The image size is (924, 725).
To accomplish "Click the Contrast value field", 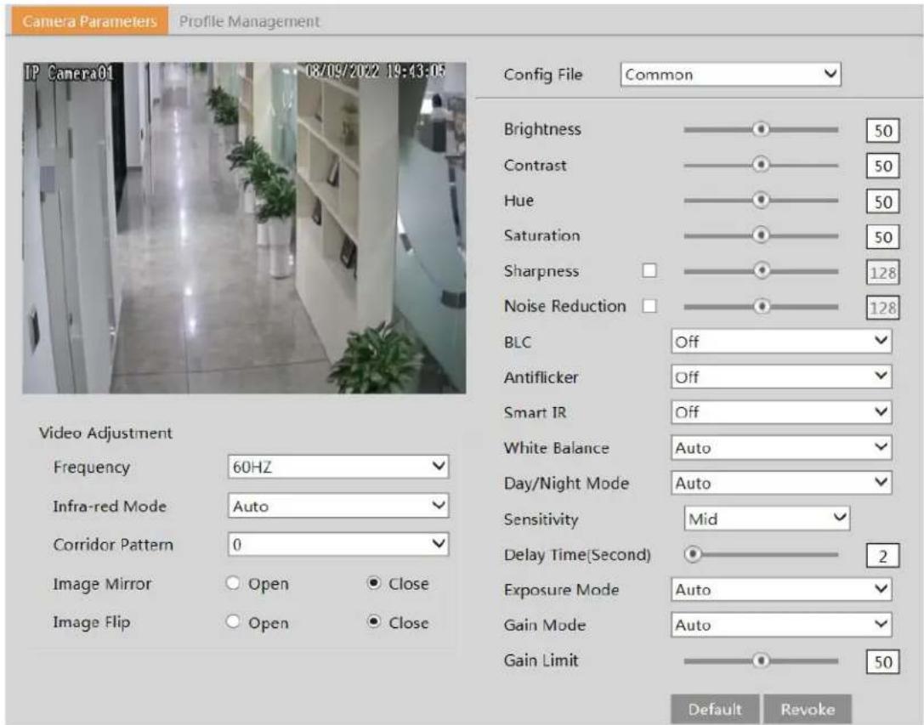I will [x=882, y=167].
